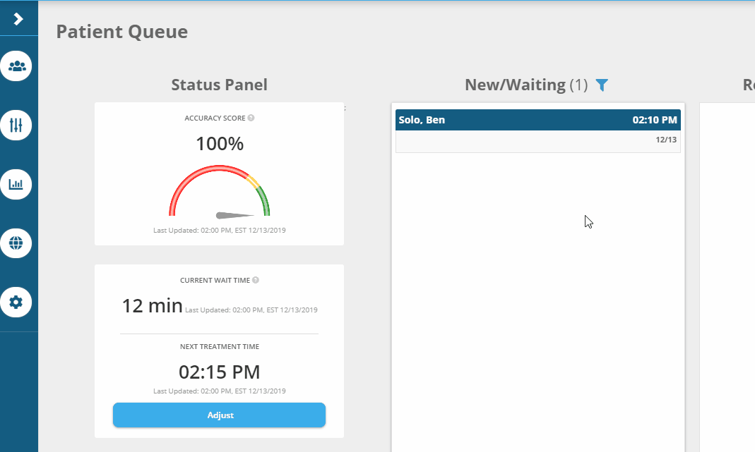Click the Accuracy Score help icon

coord(251,118)
